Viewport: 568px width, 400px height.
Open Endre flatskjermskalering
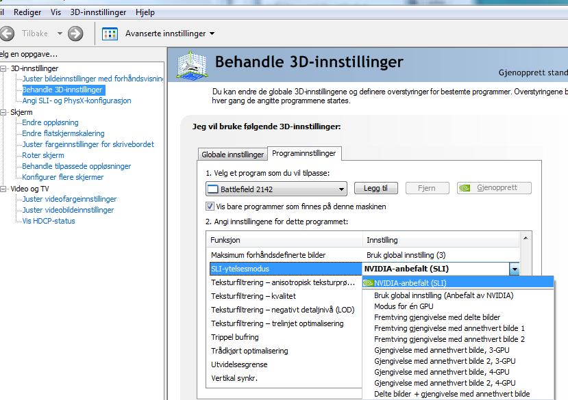pyautogui.click(x=64, y=133)
